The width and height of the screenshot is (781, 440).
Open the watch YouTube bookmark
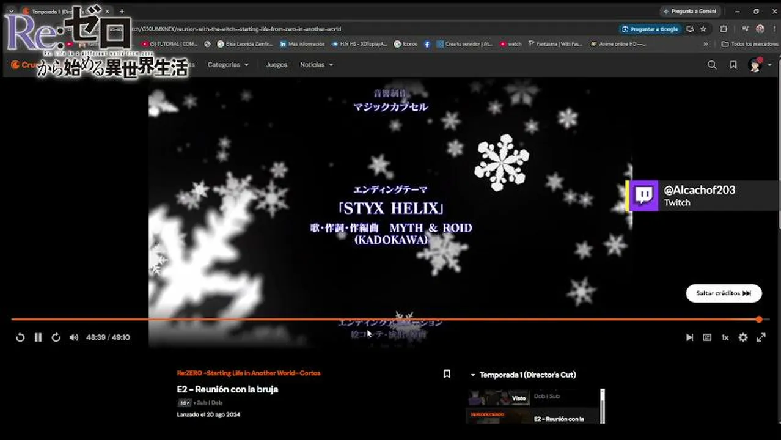click(x=511, y=44)
